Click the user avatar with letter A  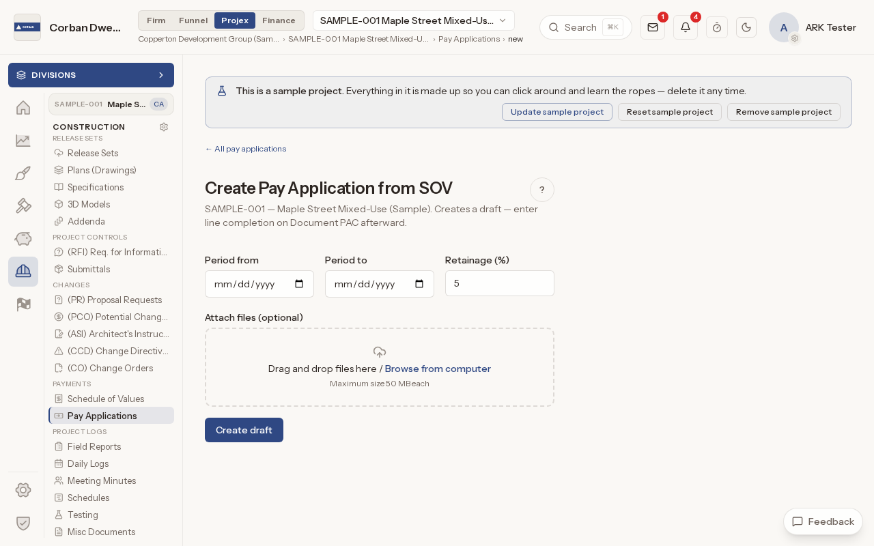coord(784,27)
